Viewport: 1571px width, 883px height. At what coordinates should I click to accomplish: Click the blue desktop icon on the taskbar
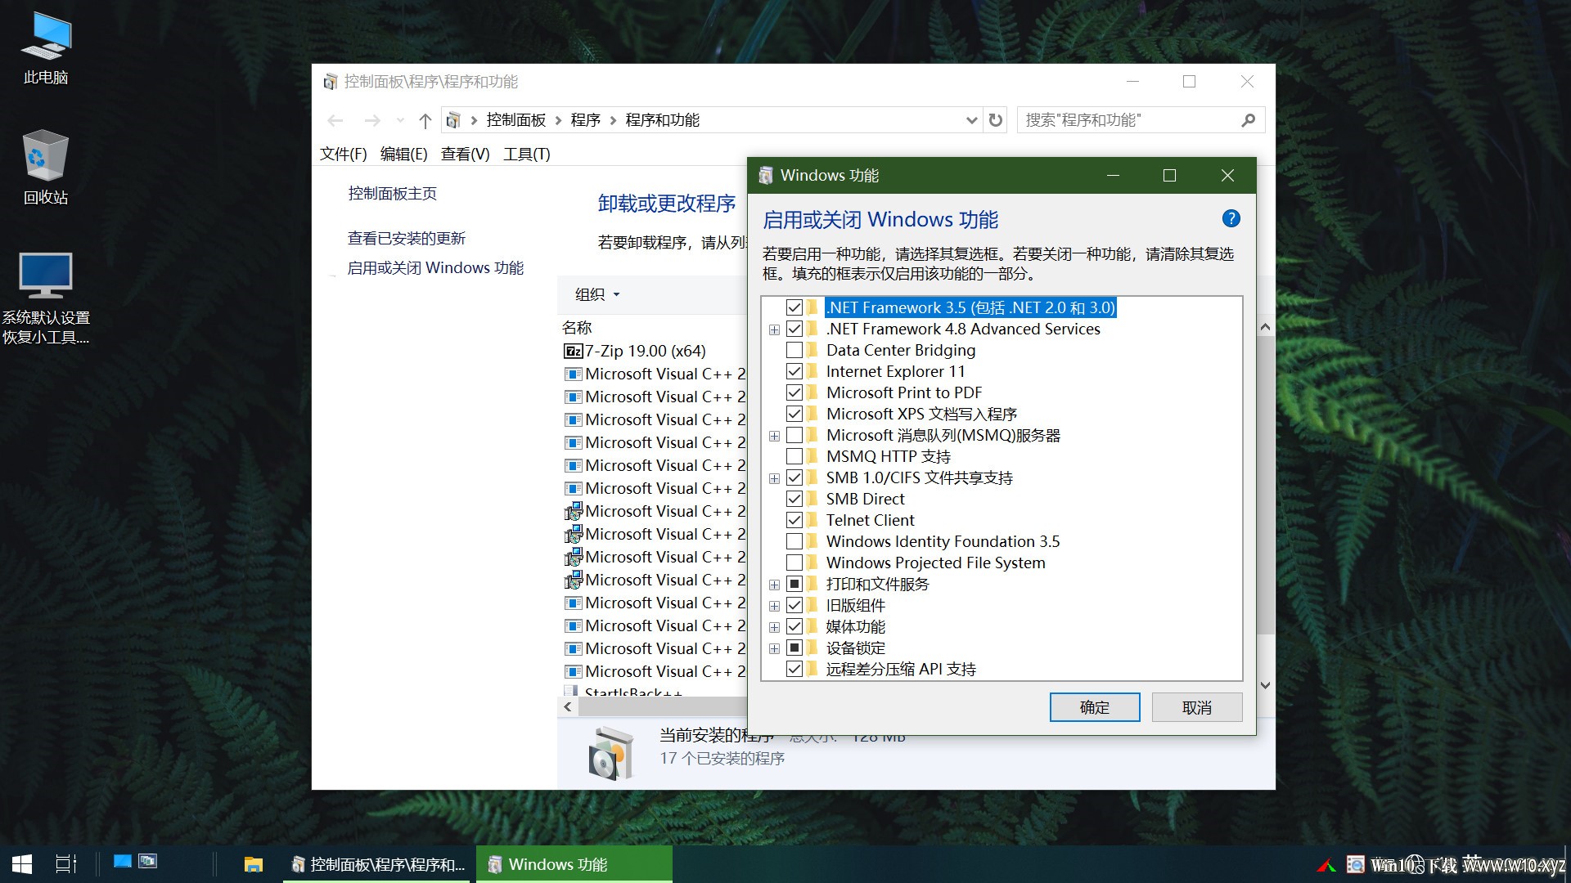[x=123, y=861]
